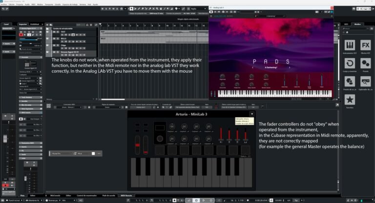Toggle the red Record Enable in Inspector
The width and height of the screenshot is (375, 203).
tap(21, 35)
